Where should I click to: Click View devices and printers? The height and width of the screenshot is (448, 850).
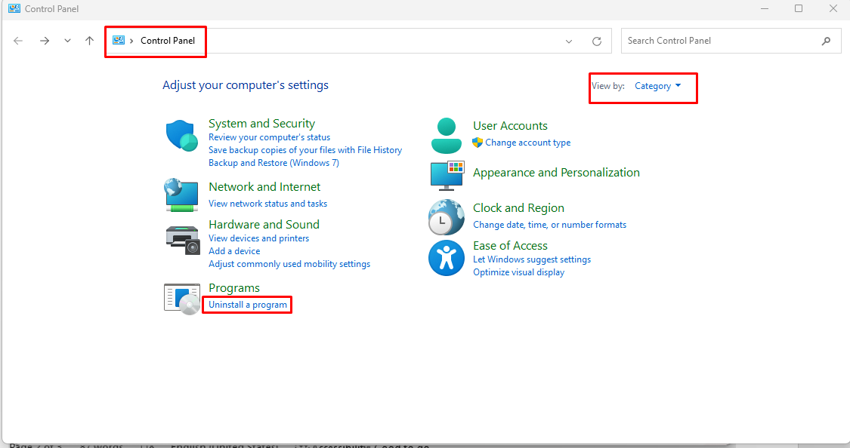click(x=258, y=238)
